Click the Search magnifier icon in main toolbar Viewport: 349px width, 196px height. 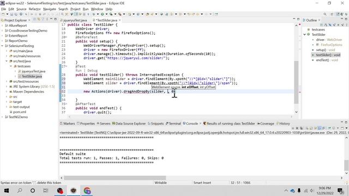(325, 14)
